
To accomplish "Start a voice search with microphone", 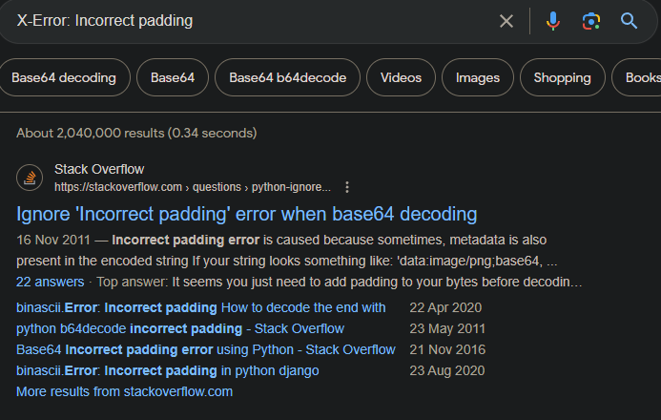I will (553, 21).
